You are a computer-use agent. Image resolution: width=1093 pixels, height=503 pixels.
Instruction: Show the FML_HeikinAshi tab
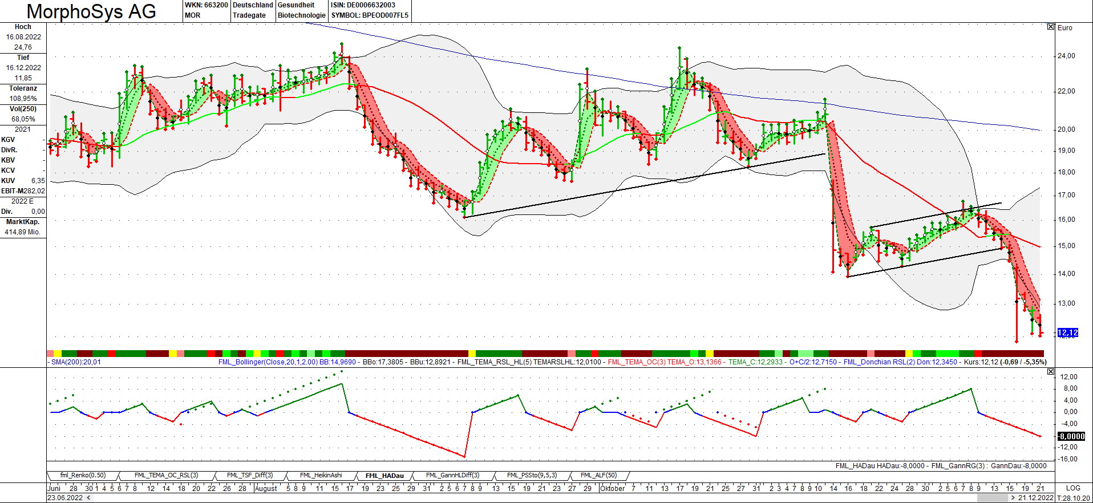pos(321,476)
